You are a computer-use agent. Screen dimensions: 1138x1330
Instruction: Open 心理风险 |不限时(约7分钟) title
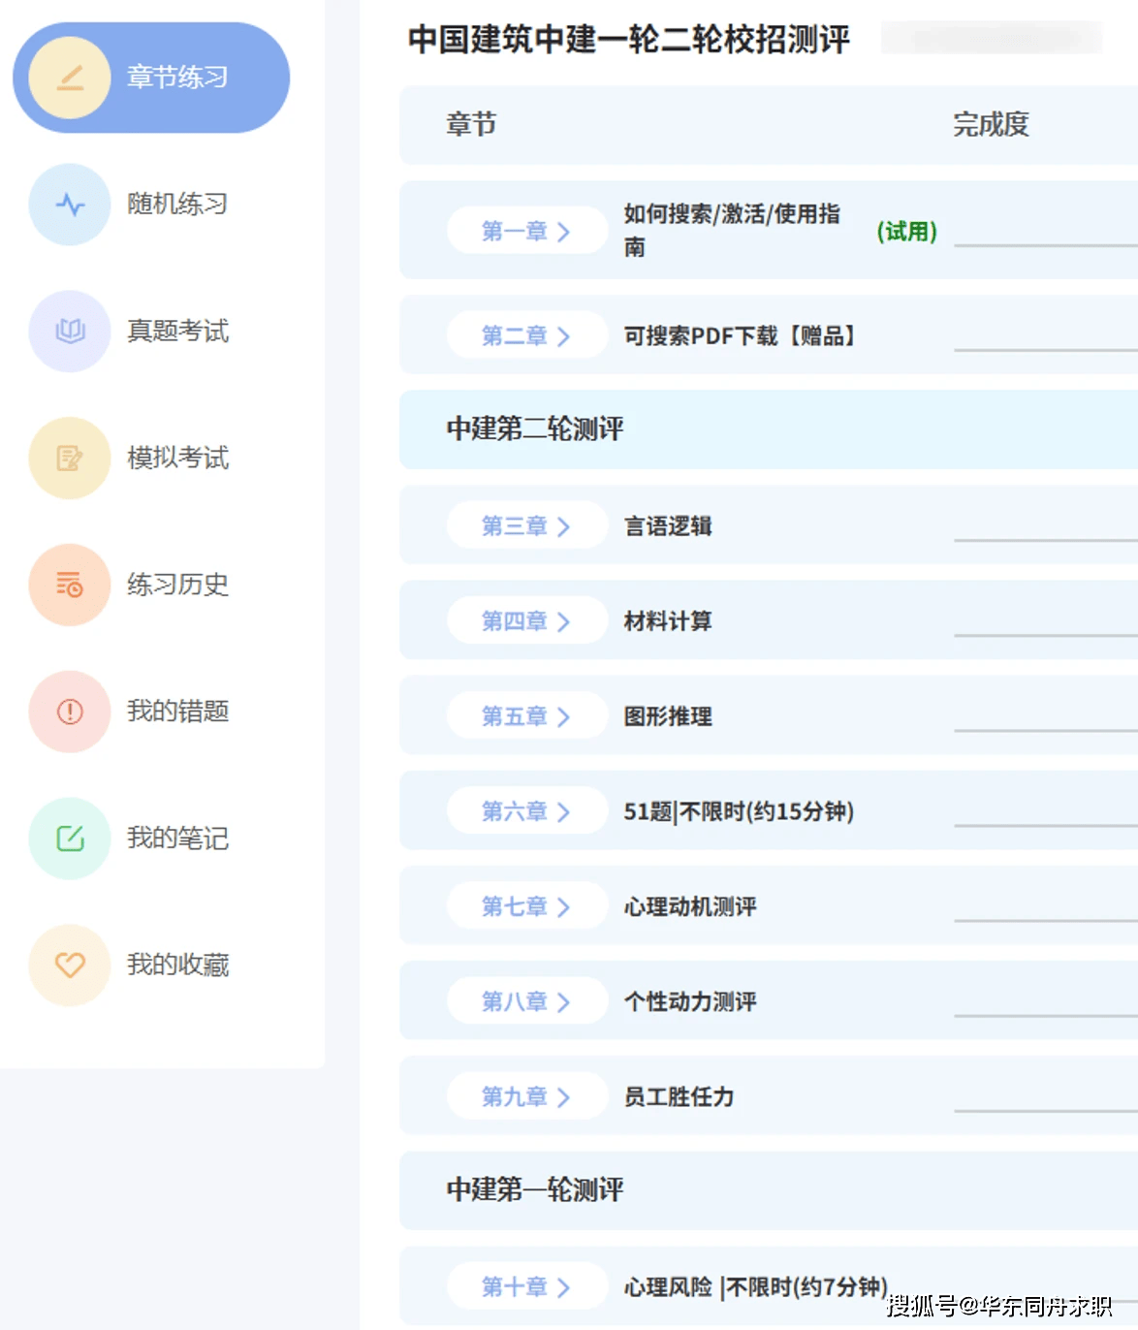755,1287
